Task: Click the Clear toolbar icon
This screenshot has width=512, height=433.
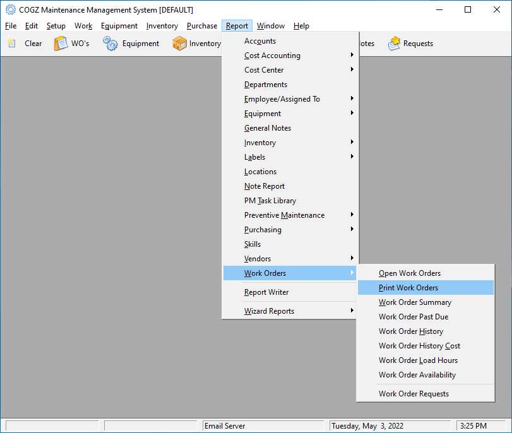Action: pyautogui.click(x=12, y=44)
